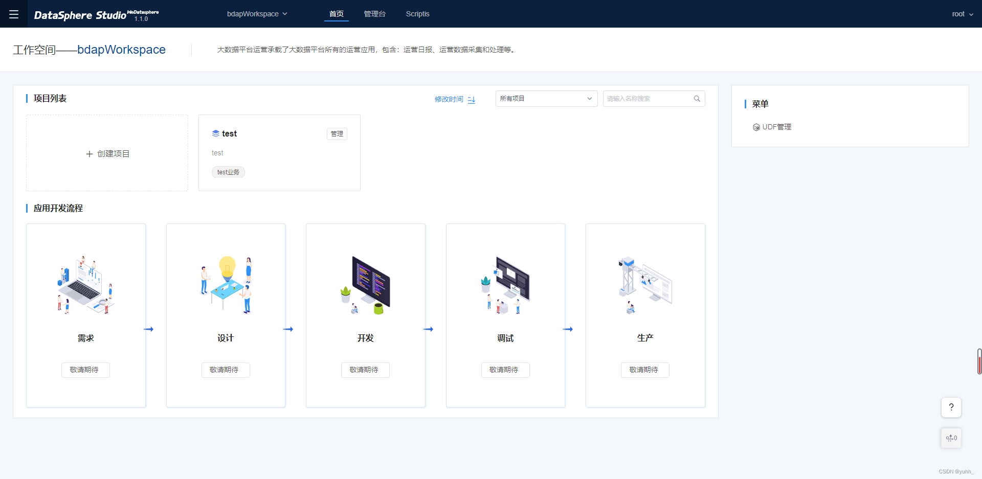Image resolution: width=982 pixels, height=479 pixels.
Task: Open the sidebar hamburger menu
Action: pos(14,14)
